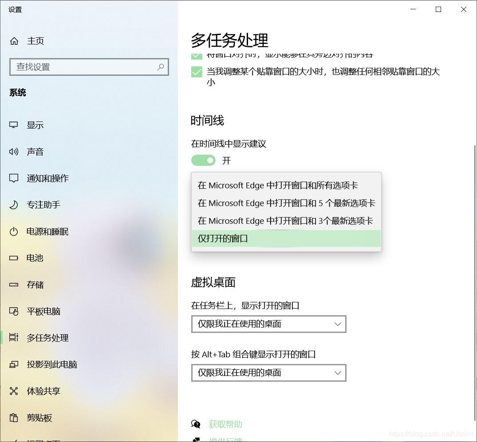Turn off timeline suggestions (在时间线中显示建议) toggle
The image size is (477, 442).
[203, 160]
